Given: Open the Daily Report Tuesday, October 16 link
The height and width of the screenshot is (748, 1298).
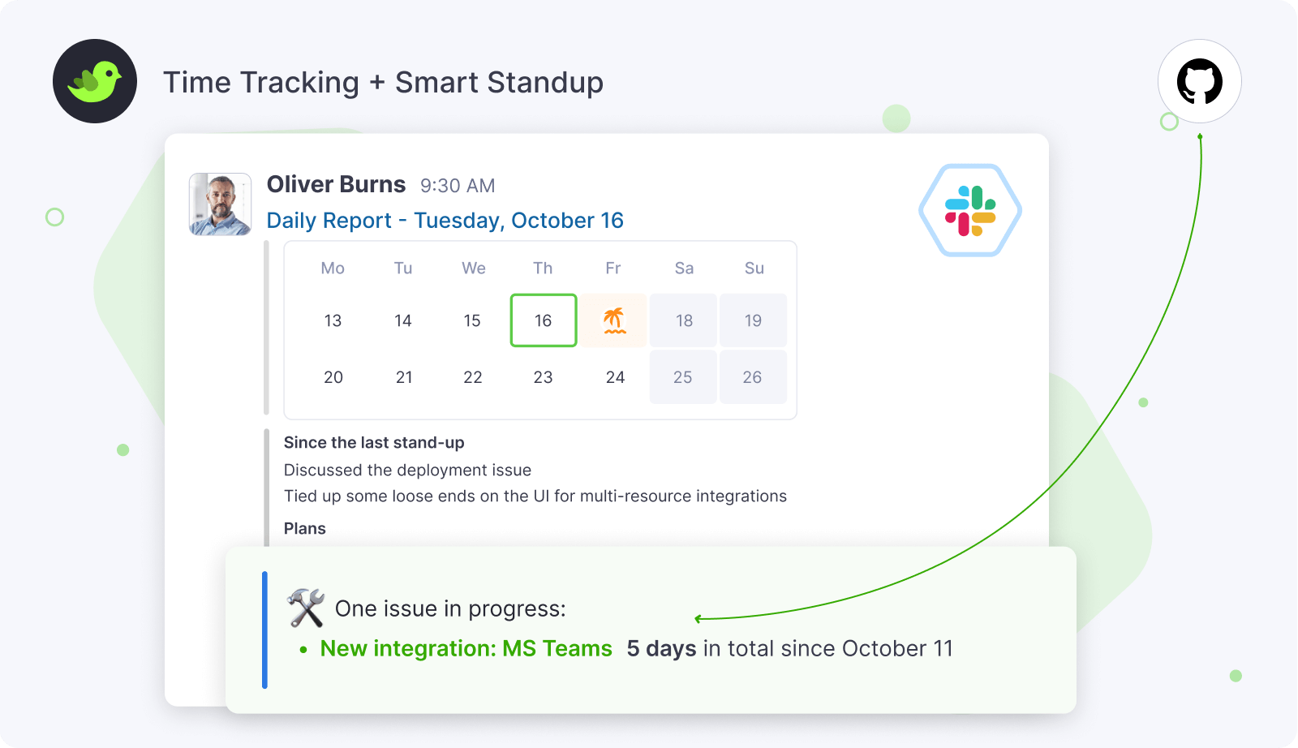Looking at the screenshot, I should tap(445, 221).
